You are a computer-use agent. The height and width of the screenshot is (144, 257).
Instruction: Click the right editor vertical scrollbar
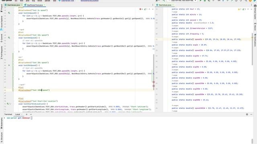pyautogui.click(x=253, y=49)
